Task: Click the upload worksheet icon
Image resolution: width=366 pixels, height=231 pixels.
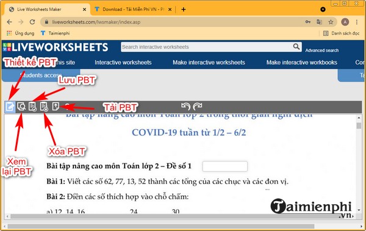Action: 56,107
